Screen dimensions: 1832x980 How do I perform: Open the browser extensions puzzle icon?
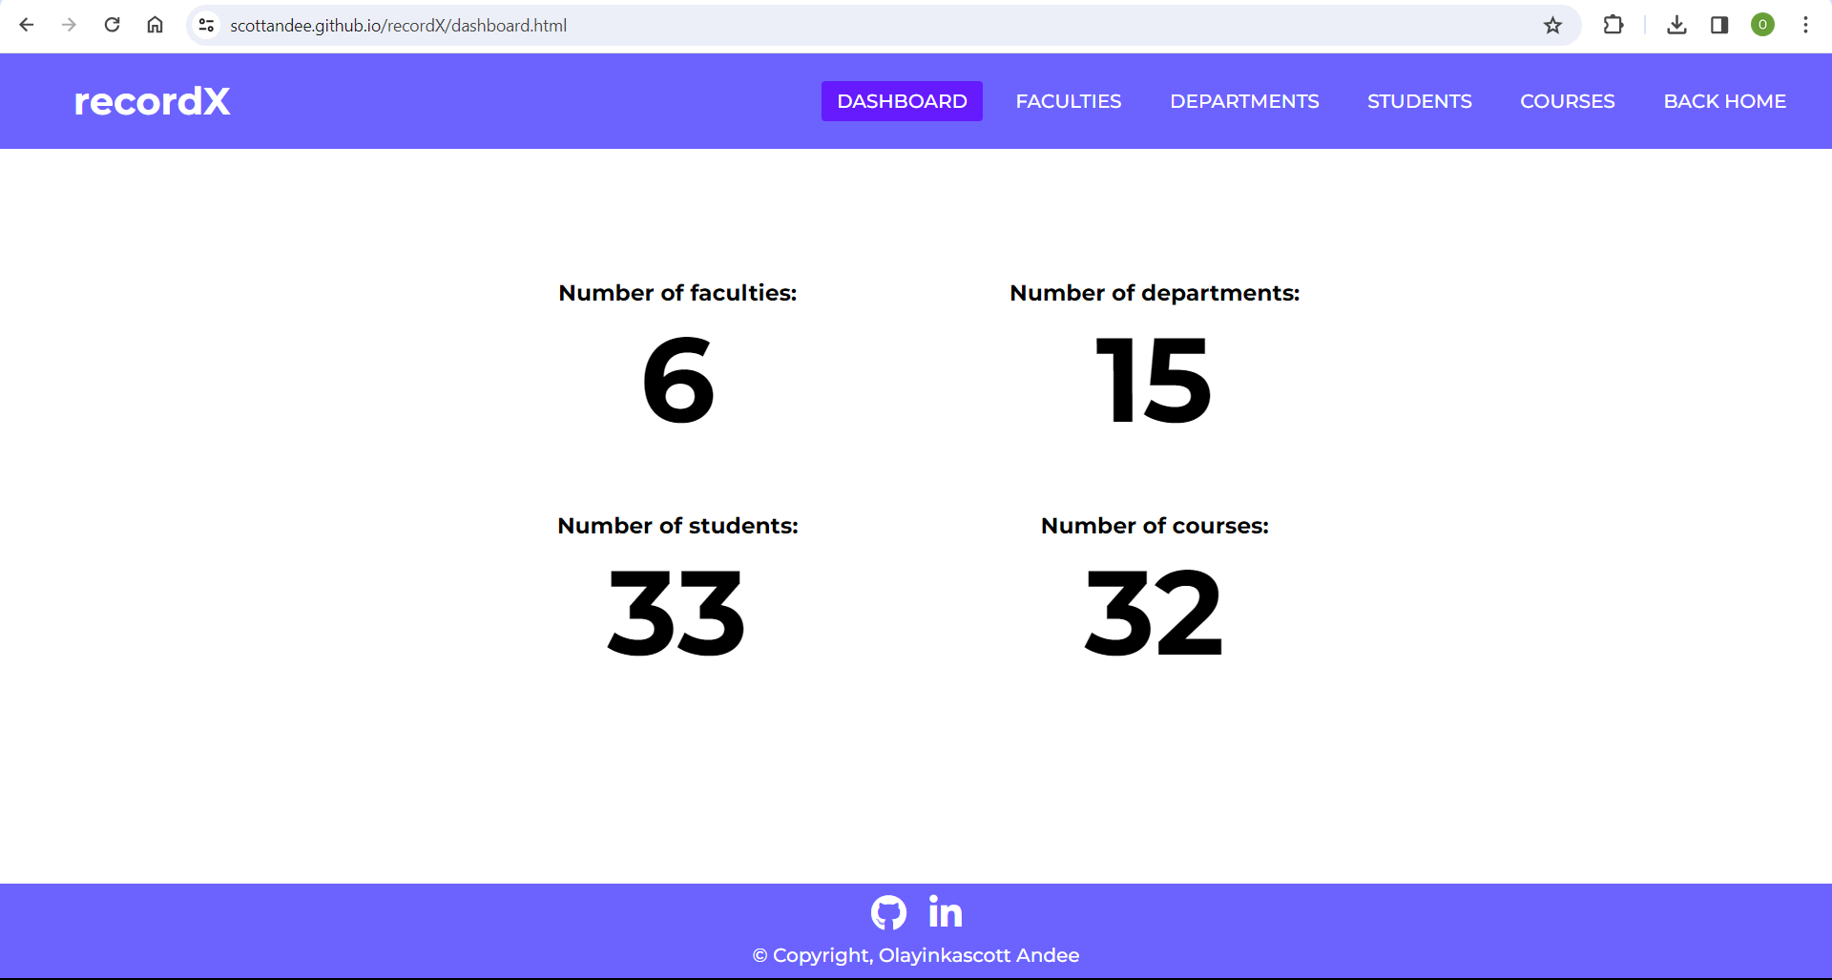(1613, 25)
